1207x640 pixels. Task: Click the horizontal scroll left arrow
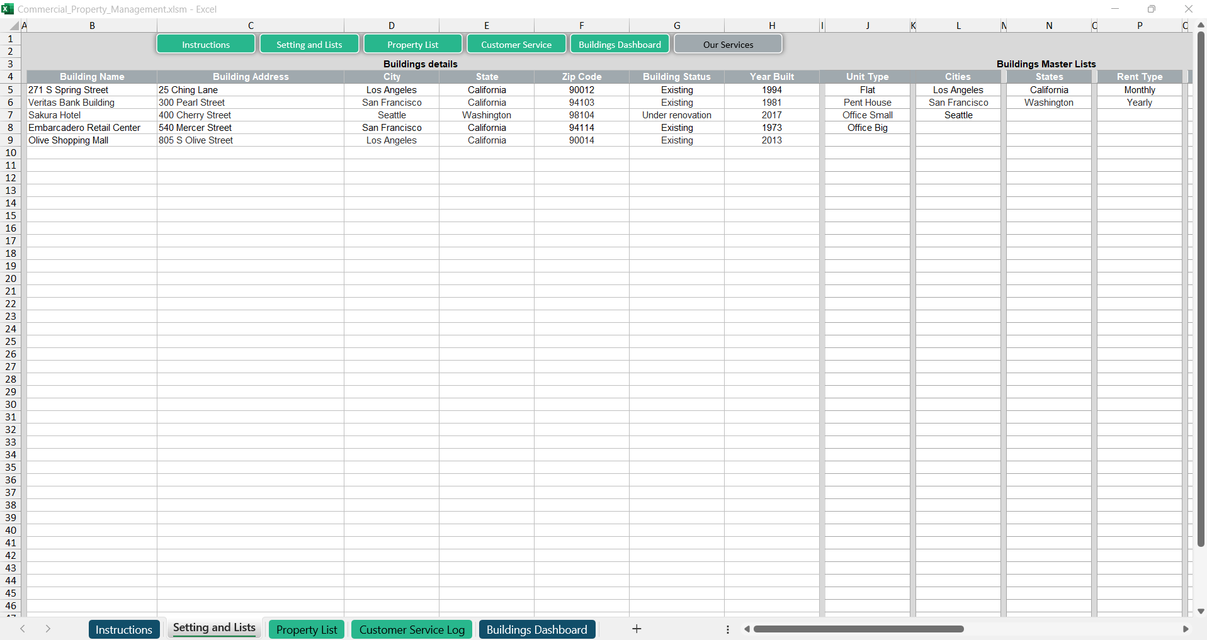pyautogui.click(x=747, y=629)
